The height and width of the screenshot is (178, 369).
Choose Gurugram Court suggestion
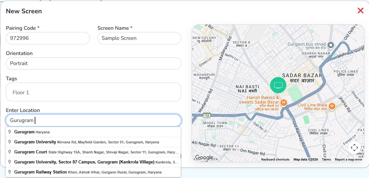coord(93,152)
